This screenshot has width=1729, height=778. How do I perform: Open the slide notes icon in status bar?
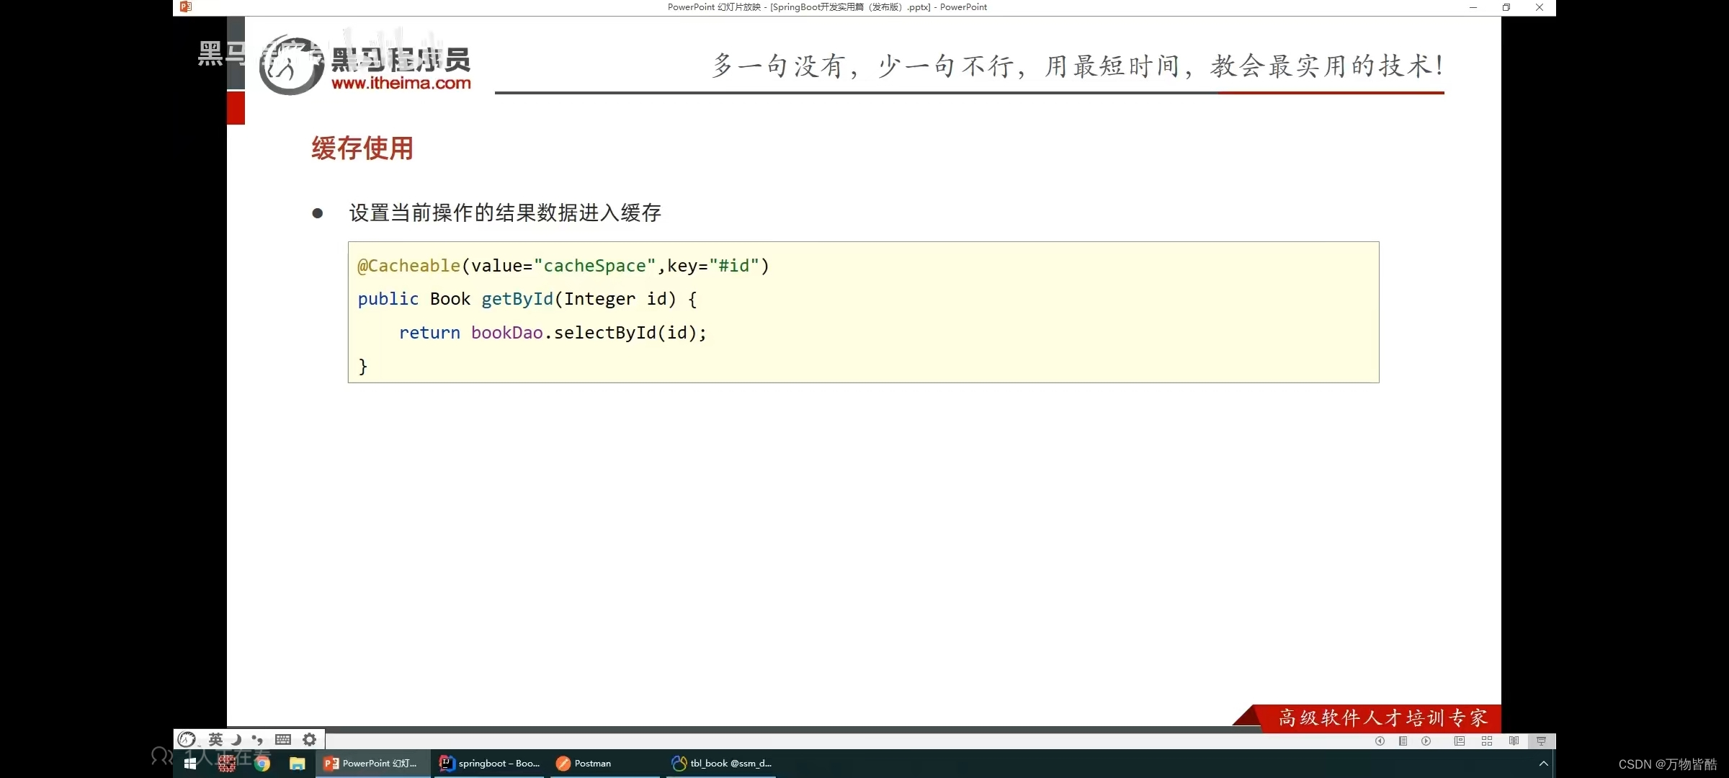pos(1403,741)
